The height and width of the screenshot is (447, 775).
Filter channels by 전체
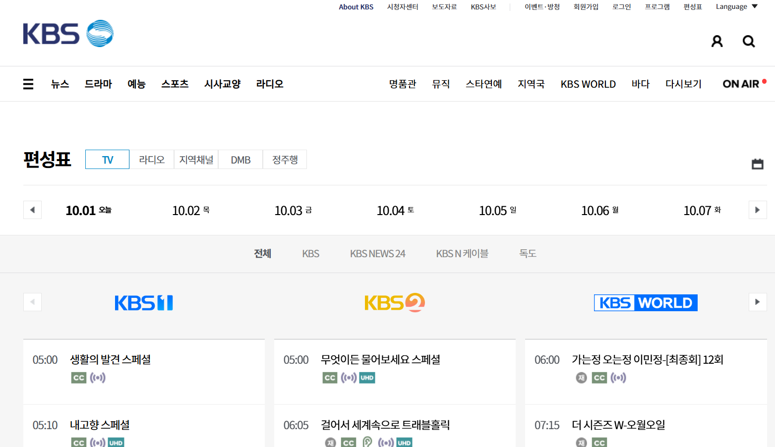[x=262, y=254]
